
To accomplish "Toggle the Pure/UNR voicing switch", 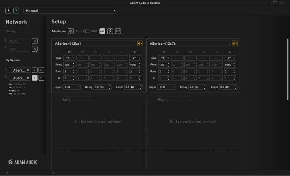I will [86, 31].
